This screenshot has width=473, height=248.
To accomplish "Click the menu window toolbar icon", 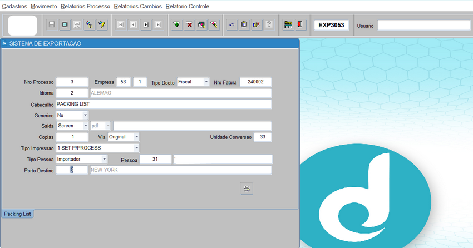I will (x=288, y=24).
